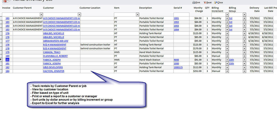The image size is (277, 117).
Task: Click the Customer Parent column header
Action: (22, 8)
